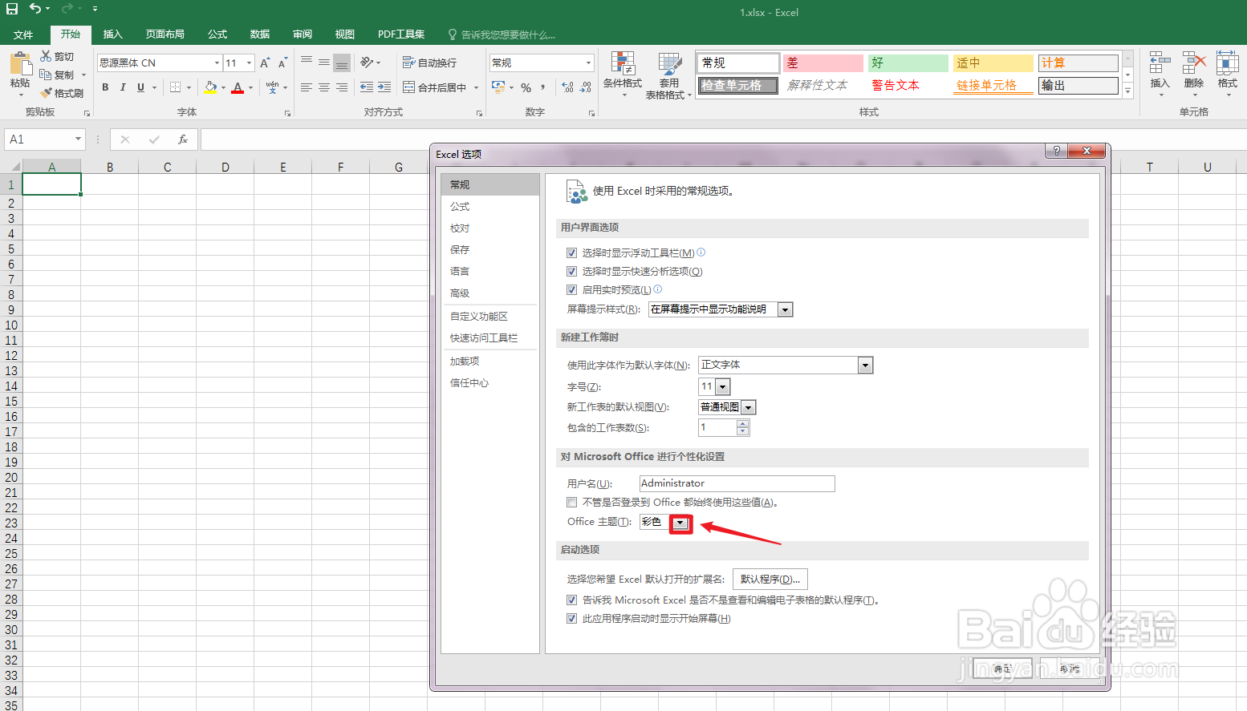Open the 文件 tab

pyautogui.click(x=23, y=34)
